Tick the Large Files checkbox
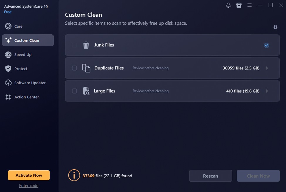This screenshot has width=286, height=192. [74, 91]
